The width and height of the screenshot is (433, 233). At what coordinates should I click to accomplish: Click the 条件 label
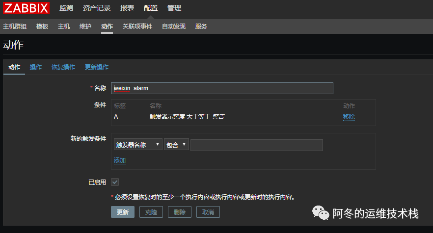pyautogui.click(x=100, y=105)
